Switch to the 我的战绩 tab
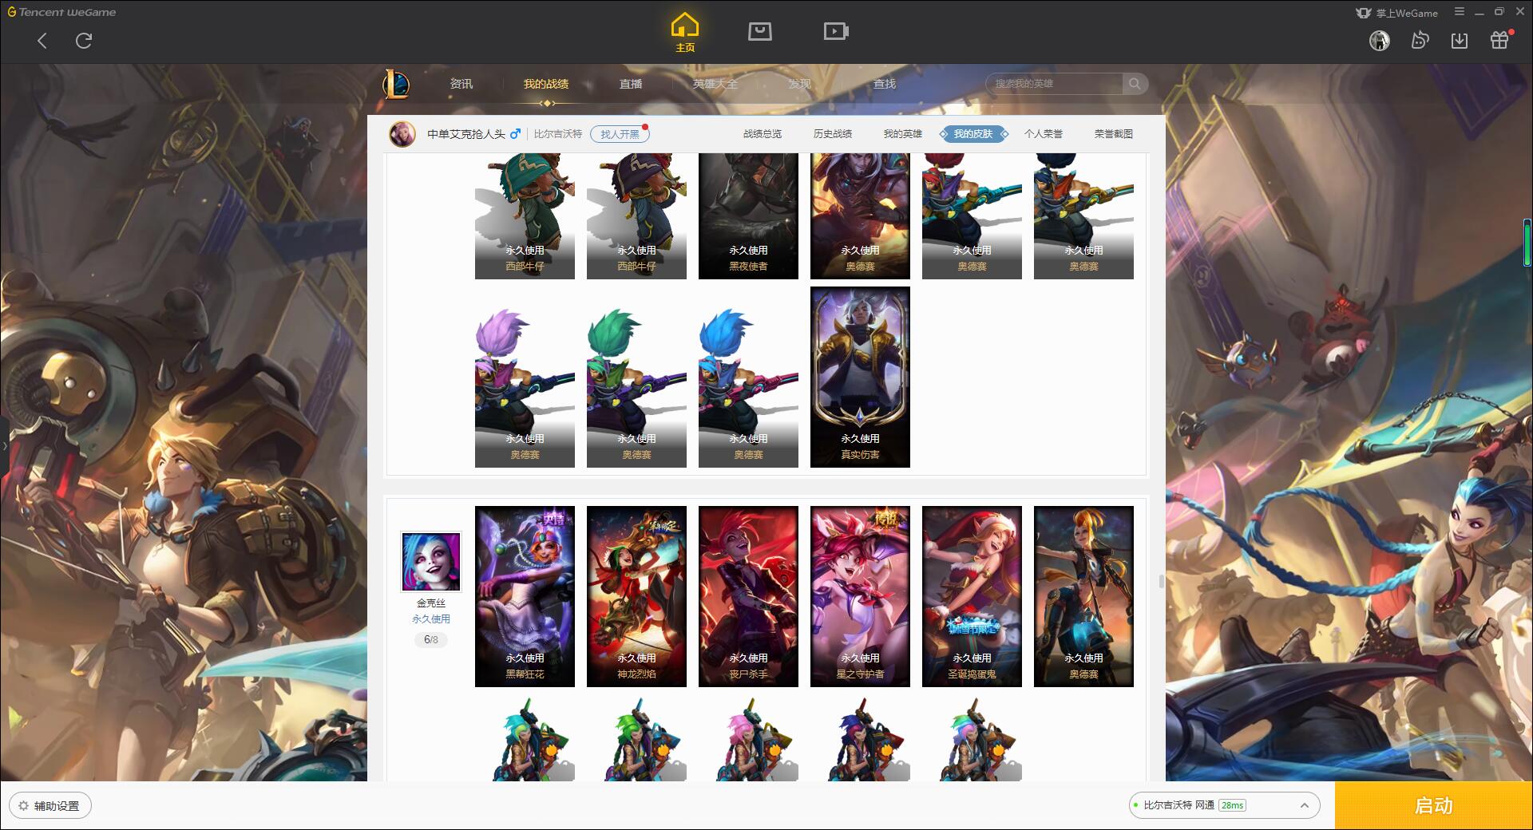This screenshot has height=830, width=1533. tap(546, 84)
